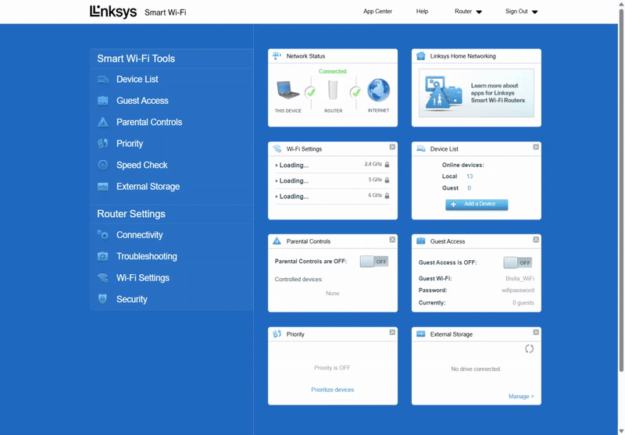Open App Center from top menu
Image resolution: width=625 pixels, height=435 pixels.
(x=377, y=11)
